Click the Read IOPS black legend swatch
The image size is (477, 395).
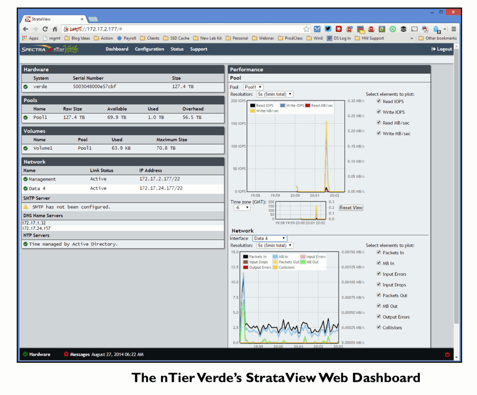pyautogui.click(x=252, y=105)
